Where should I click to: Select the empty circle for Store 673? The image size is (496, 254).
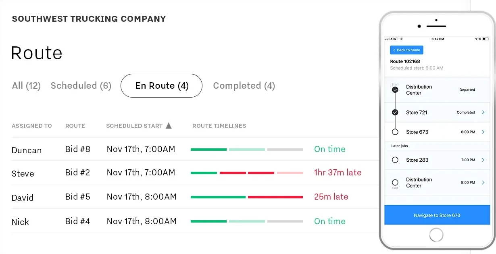[x=395, y=132]
